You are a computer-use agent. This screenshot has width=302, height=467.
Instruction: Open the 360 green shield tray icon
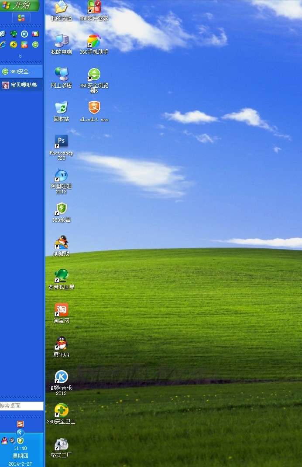pos(20,440)
